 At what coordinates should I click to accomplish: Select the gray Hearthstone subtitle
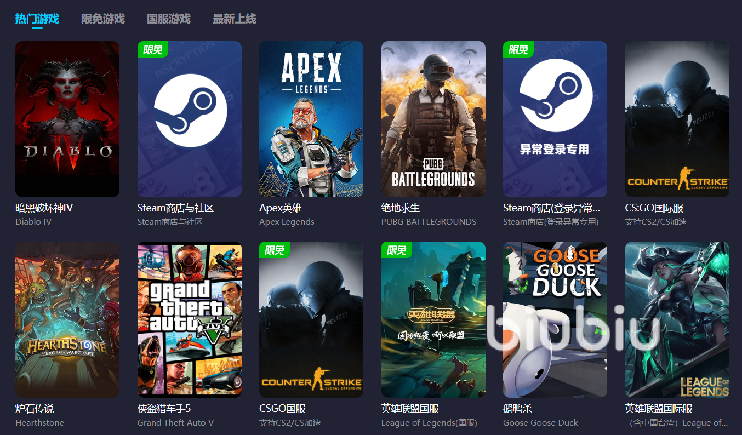click(x=39, y=422)
